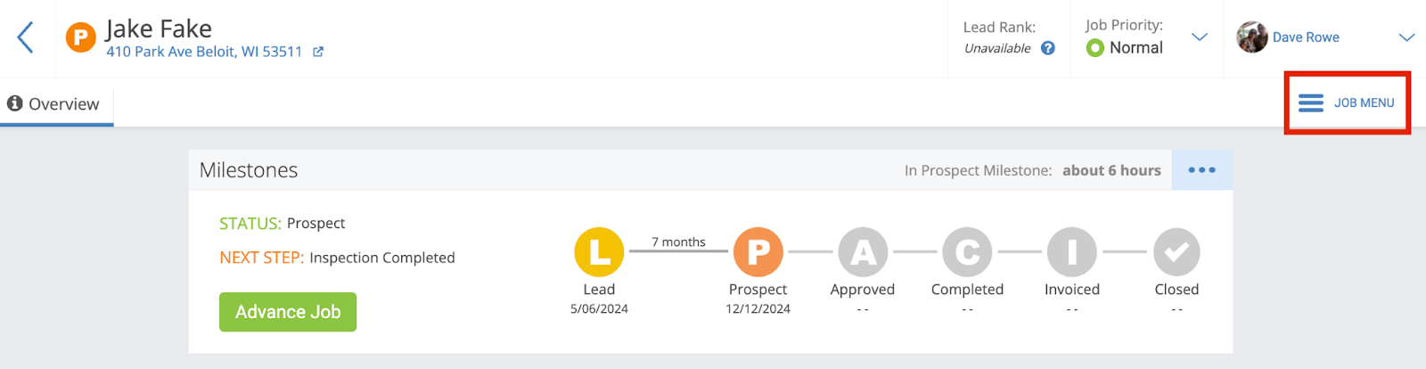The height and width of the screenshot is (369, 1426).
Task: Click the orange P badge beside Jake Fake
Action: 81,37
